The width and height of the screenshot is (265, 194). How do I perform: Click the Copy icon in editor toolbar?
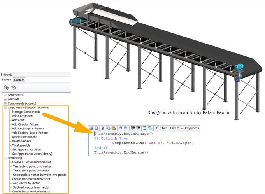coord(108,128)
